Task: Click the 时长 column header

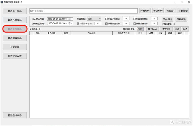Action: 141,33
